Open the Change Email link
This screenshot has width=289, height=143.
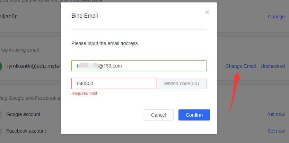point(240,66)
